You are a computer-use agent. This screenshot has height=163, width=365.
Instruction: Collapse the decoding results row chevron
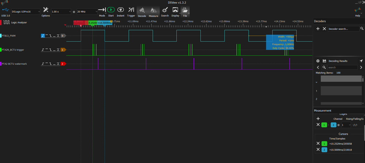316,82
